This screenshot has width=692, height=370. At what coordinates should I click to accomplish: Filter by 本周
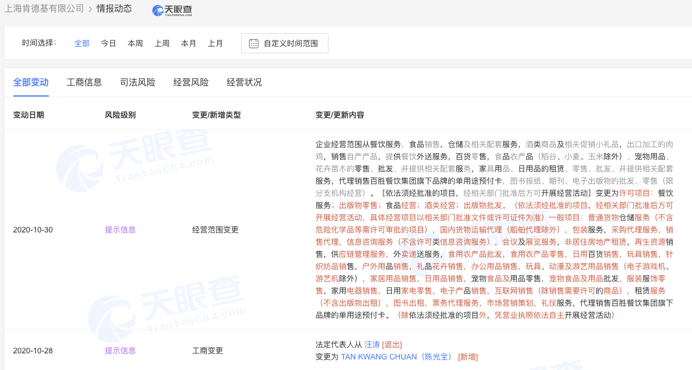pyautogui.click(x=135, y=43)
